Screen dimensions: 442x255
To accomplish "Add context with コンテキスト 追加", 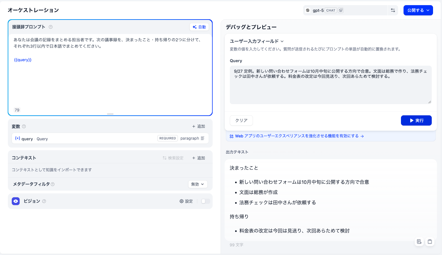I will pos(198,158).
